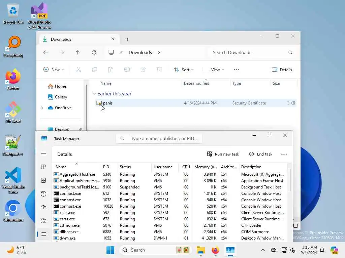345x258 pixels.
Task: Show hidden system tray icons chevron
Action: [263, 250]
